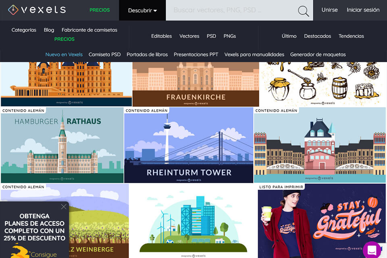The image size is (387, 258).
Task: Click the Vexels logo icon
Action: [x=13, y=10]
